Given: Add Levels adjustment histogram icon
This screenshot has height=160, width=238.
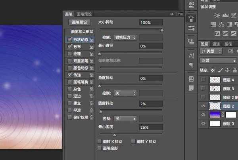Looking at the screenshot, I should point(225,15).
